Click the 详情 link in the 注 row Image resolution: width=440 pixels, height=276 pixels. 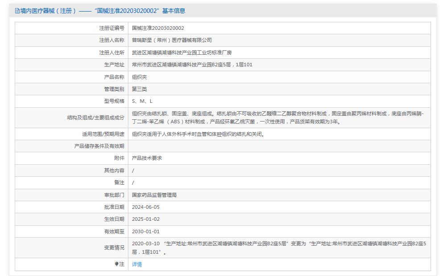[x=137, y=264]
